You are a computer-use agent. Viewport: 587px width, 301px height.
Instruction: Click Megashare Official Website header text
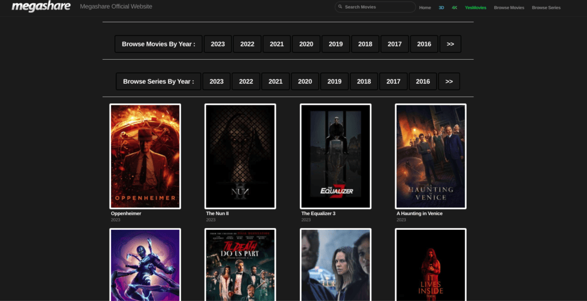click(116, 6)
